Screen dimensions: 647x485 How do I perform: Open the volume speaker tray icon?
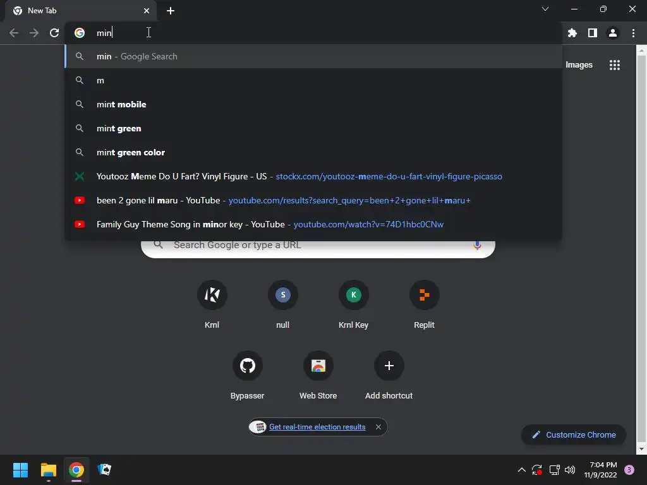point(570,470)
